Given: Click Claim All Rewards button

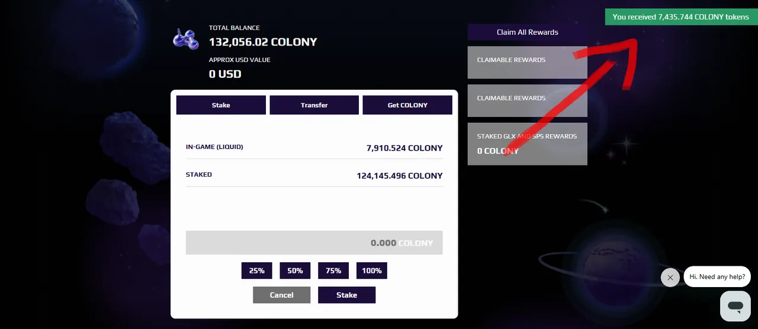Looking at the screenshot, I should [527, 32].
